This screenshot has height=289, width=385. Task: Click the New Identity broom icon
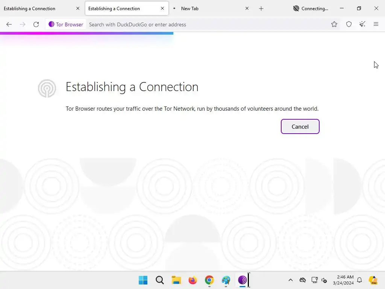[x=362, y=24]
